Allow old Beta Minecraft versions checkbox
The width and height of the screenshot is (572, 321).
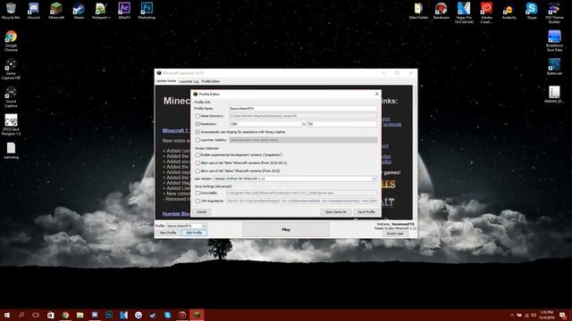198,163
